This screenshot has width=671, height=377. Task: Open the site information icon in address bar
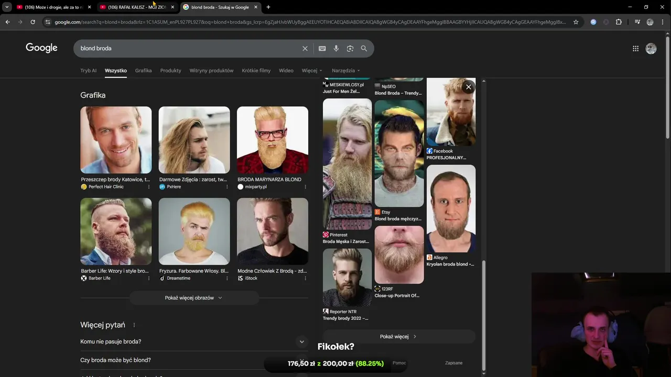coord(48,22)
